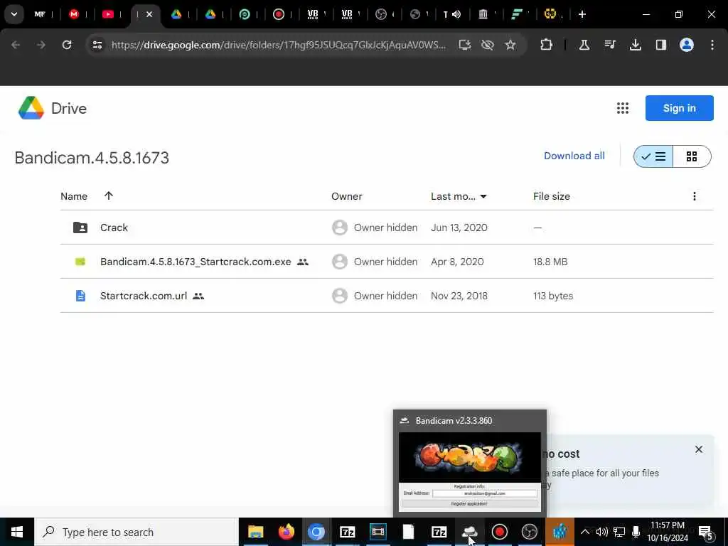Click the taskbar search box

coord(136,532)
